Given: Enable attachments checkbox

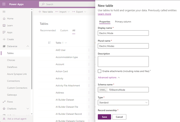Looking at the screenshot, I should (x=99, y=71).
